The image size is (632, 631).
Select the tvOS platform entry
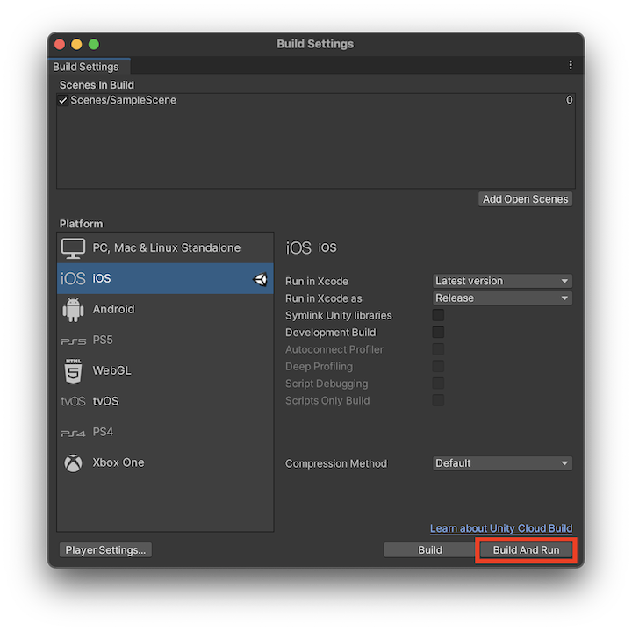[165, 401]
